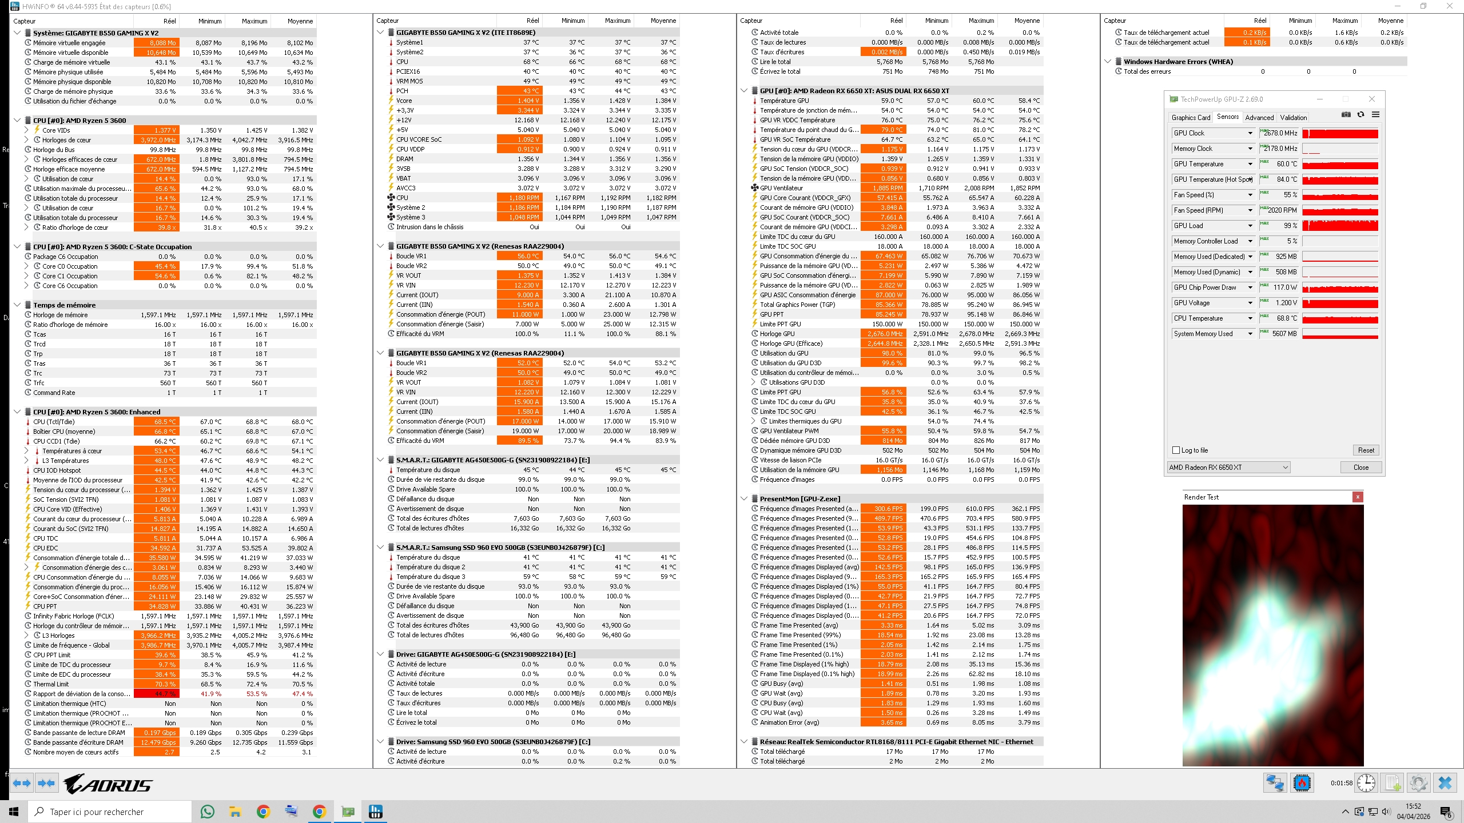Click the expand columns left-right arrows icon
Image resolution: width=1464 pixels, height=823 pixels.
pyautogui.click(x=22, y=784)
